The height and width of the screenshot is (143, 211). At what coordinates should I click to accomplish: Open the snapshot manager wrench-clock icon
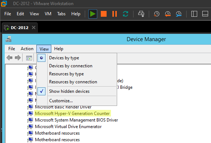pos(179,14)
